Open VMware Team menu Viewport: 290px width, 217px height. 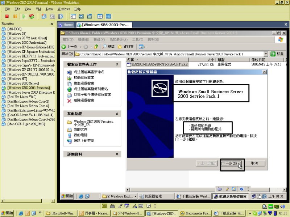(x=49, y=9)
